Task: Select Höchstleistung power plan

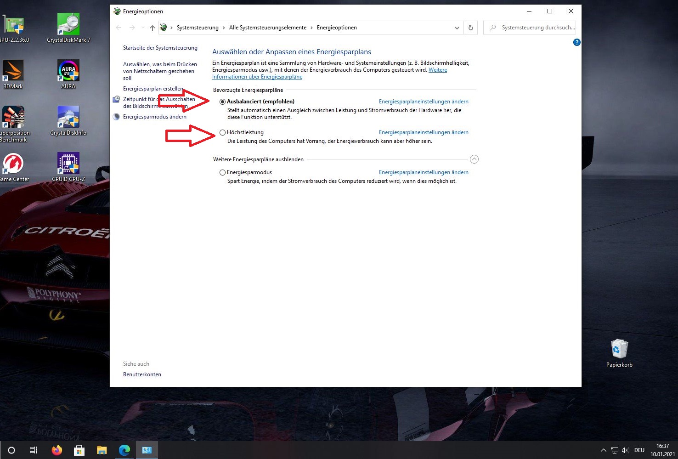Action: (x=222, y=132)
